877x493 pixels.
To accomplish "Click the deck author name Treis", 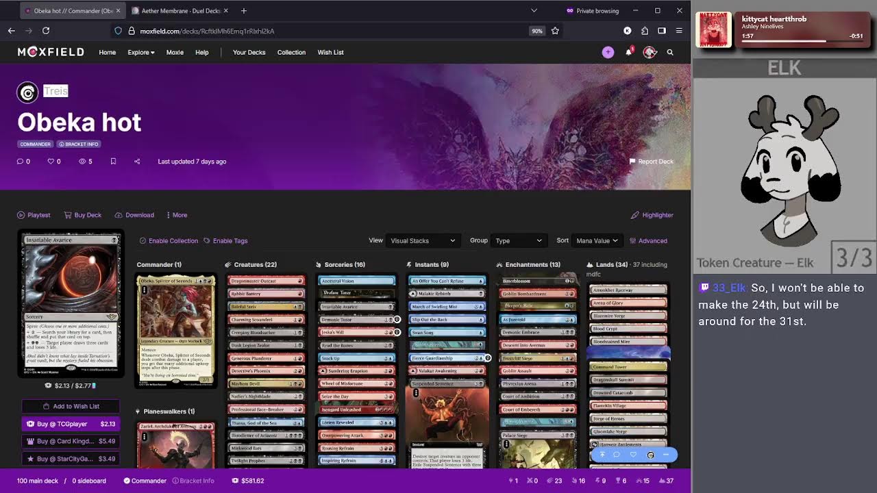I will (55, 91).
